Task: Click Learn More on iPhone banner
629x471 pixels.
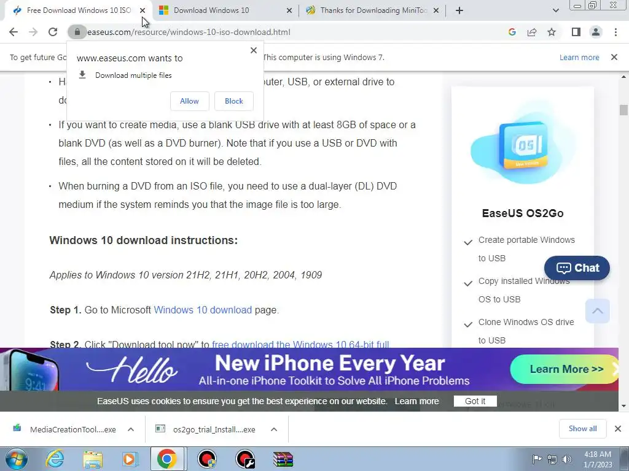Action: click(566, 369)
